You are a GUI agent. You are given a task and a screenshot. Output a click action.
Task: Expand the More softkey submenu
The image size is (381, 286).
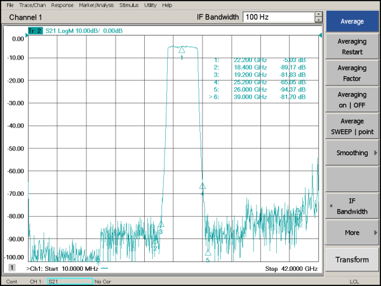pyautogui.click(x=352, y=233)
